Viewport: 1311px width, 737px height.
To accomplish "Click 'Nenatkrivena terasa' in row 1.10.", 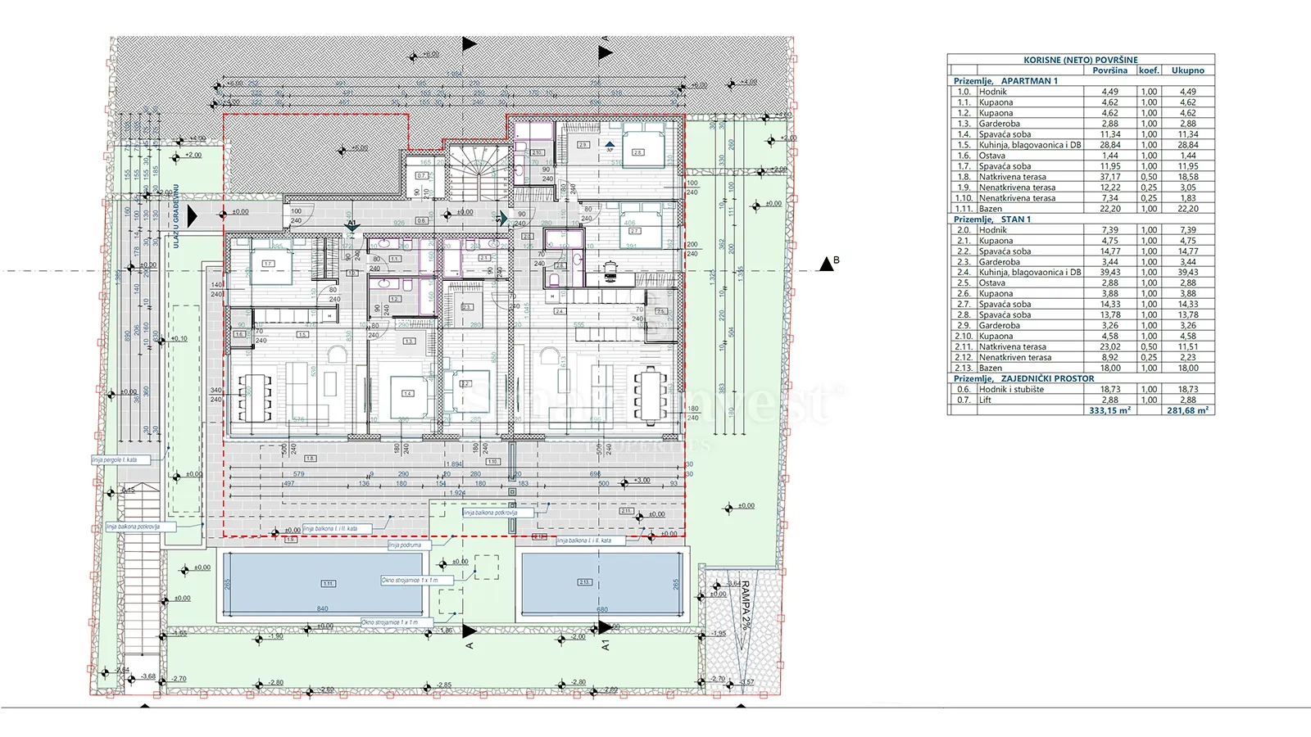I will tap(1017, 198).
